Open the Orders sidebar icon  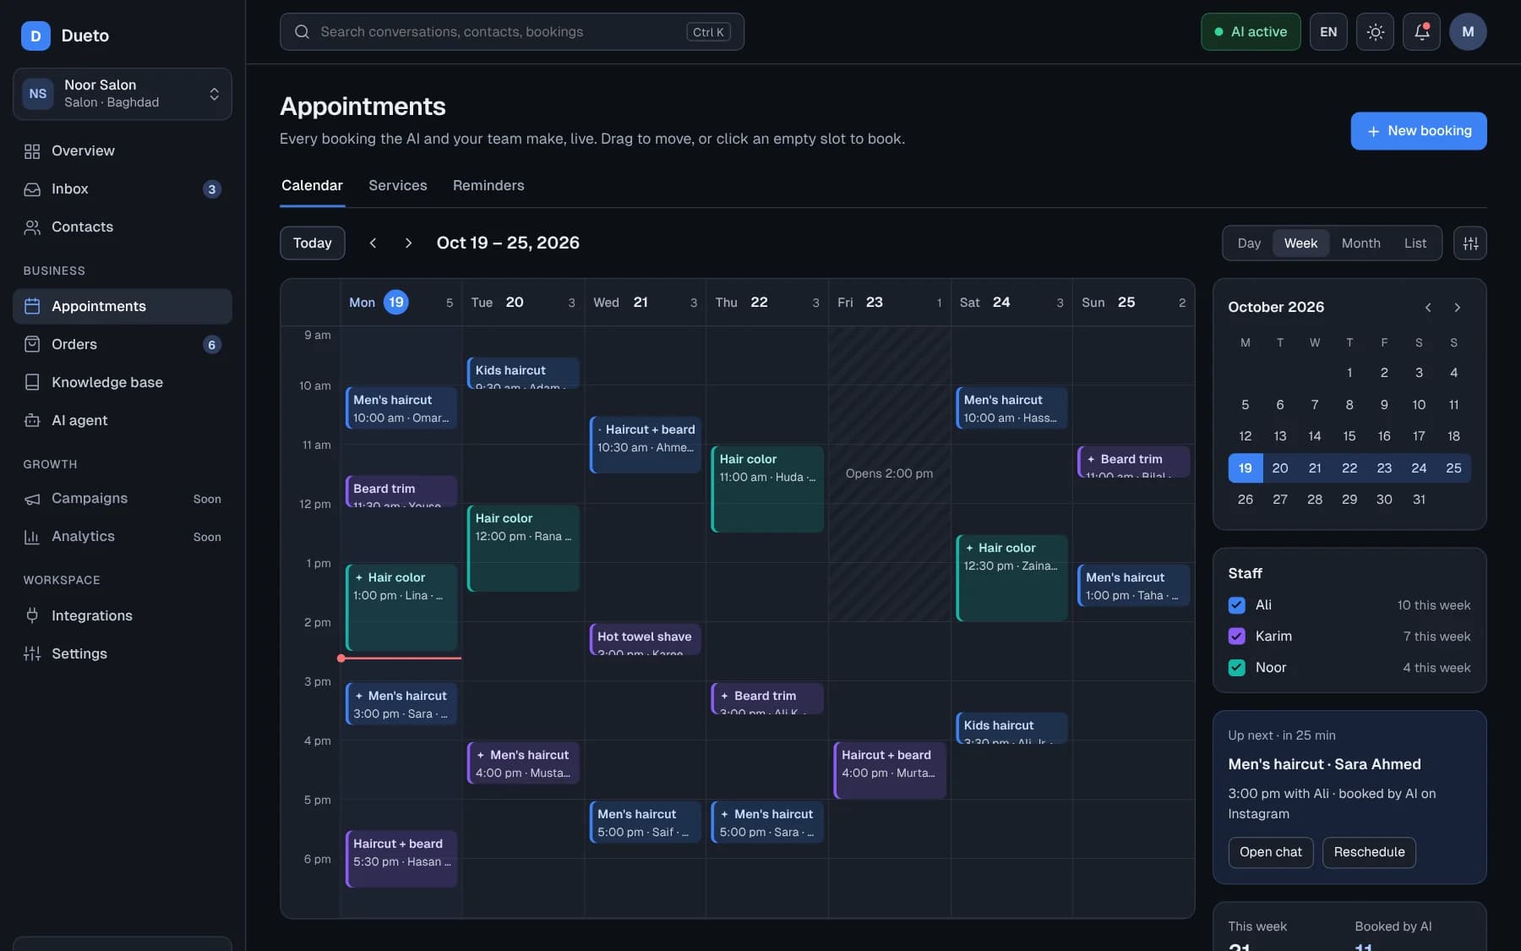(32, 345)
